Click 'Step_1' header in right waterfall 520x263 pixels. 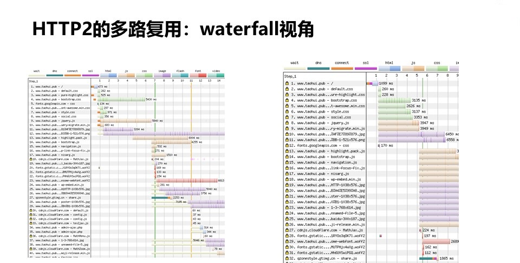[290, 76]
